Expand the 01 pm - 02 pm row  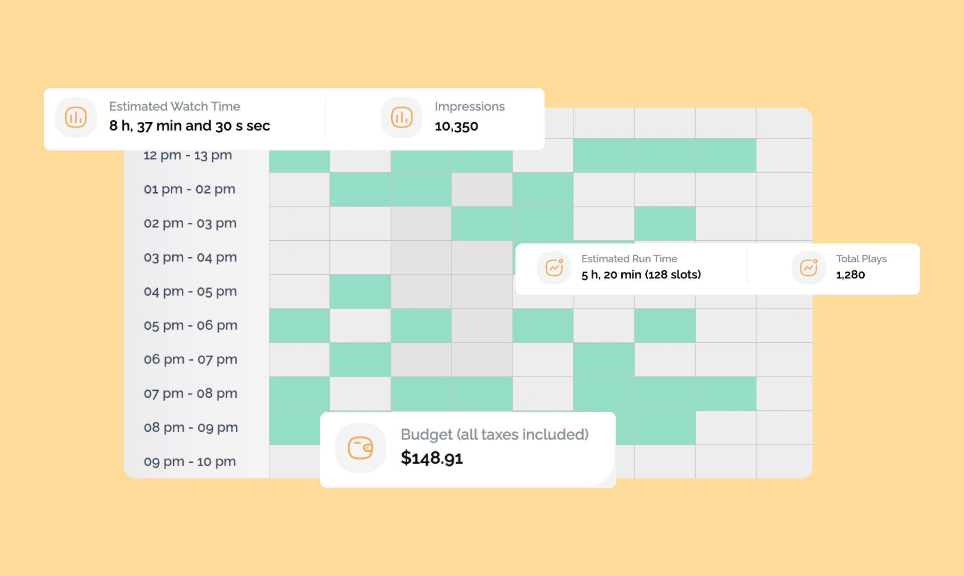[188, 189]
